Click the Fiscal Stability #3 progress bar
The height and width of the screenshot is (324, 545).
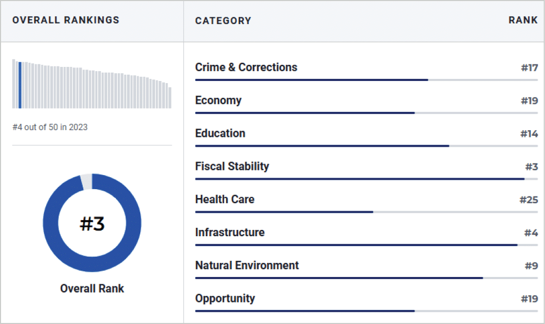tap(366, 179)
